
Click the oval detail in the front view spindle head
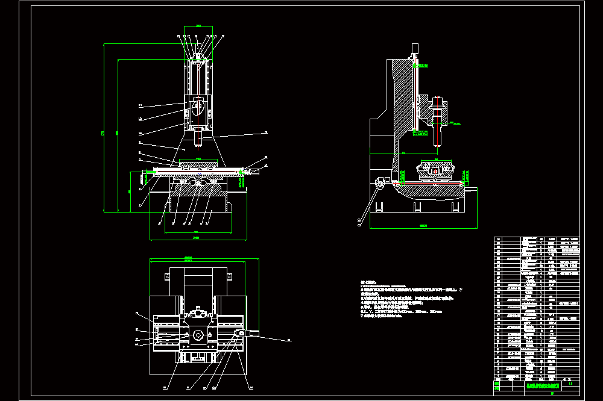coord(198,107)
